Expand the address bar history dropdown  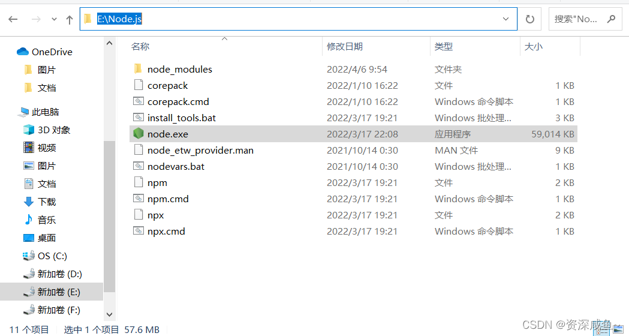(506, 19)
